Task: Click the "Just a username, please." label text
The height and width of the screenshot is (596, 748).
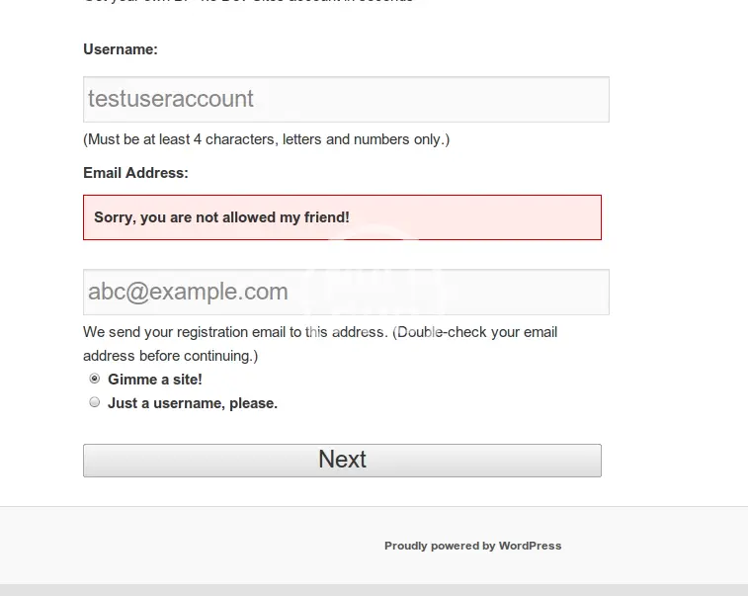Action: pyautogui.click(x=193, y=403)
